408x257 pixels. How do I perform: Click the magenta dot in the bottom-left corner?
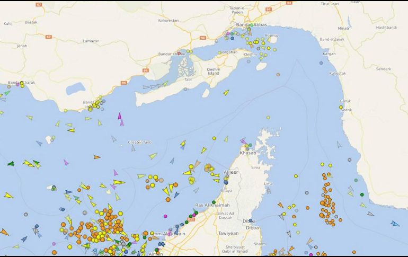pyautogui.click(x=54, y=244)
